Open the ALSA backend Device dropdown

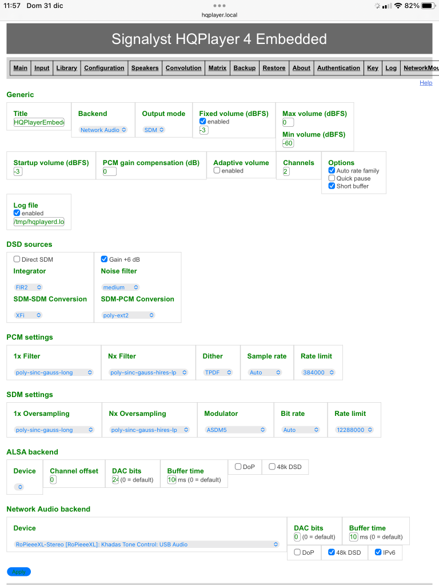19,487
